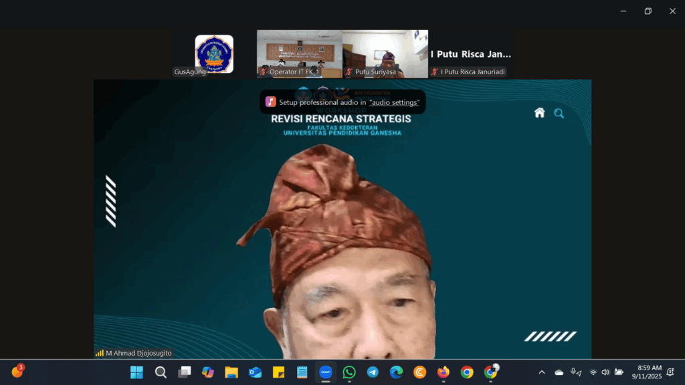Open the notification center icon
Viewport: 685px width, 385px height.
click(670, 372)
